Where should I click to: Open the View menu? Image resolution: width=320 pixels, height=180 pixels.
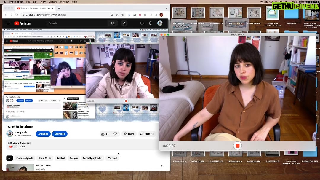point(43,2)
